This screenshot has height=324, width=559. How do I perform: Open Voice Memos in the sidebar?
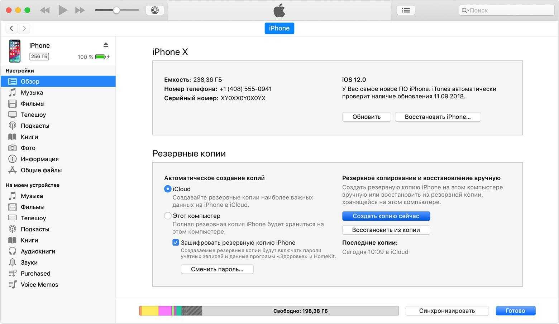pyautogui.click(x=39, y=285)
